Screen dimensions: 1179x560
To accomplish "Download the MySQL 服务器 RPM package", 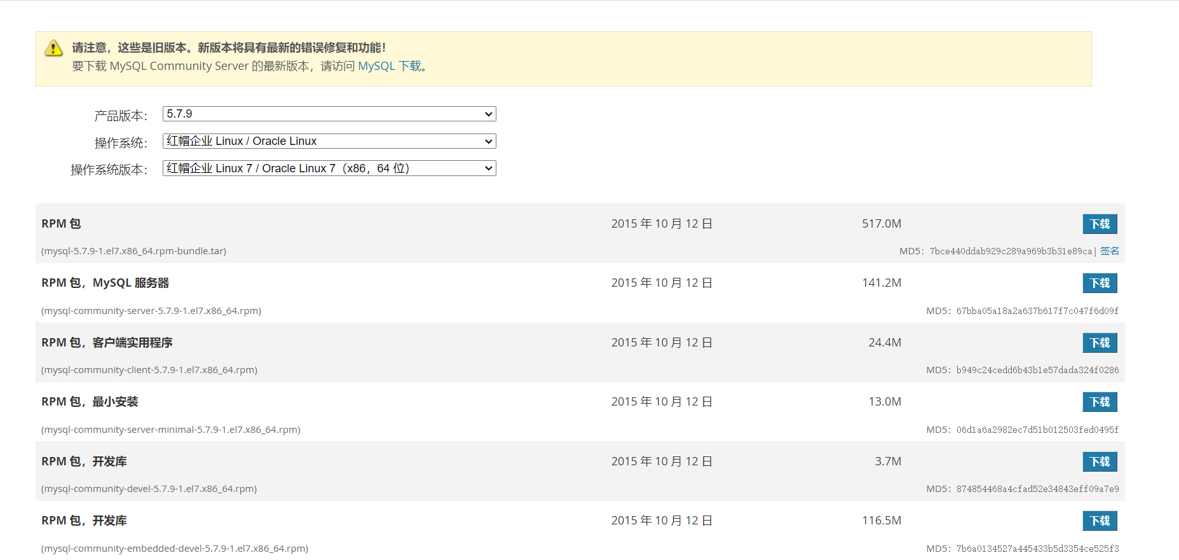I will [x=1100, y=283].
